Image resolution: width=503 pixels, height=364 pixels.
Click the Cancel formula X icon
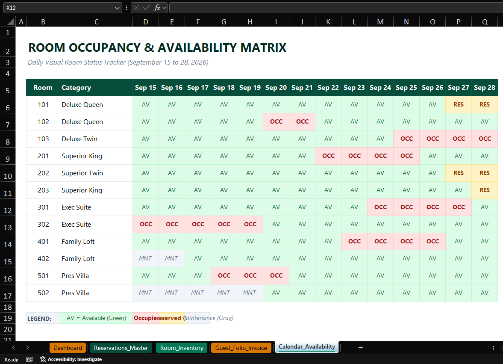pyautogui.click(x=136, y=8)
